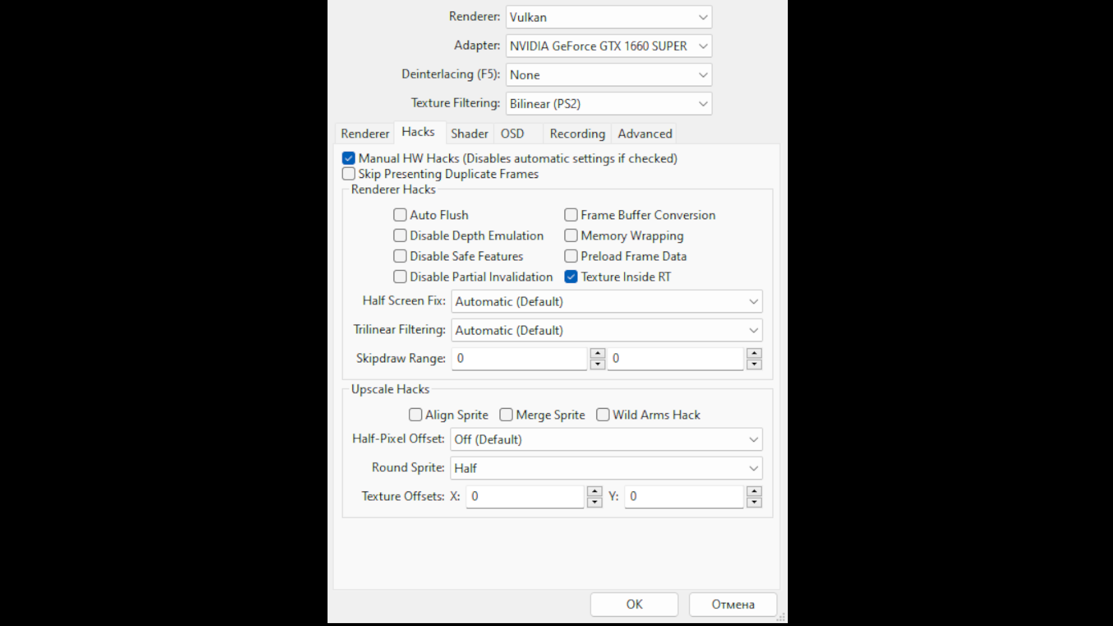Enable the Wild Arms Hack
This screenshot has width=1113, height=626.
603,414
